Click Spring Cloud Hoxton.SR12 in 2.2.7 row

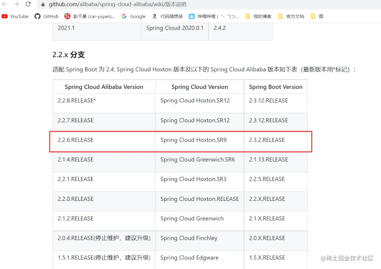coord(200,123)
